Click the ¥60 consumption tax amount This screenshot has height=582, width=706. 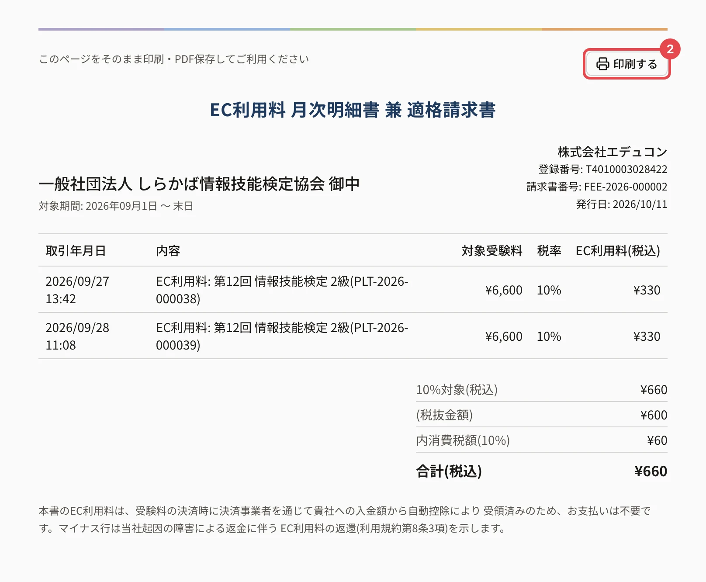point(657,440)
